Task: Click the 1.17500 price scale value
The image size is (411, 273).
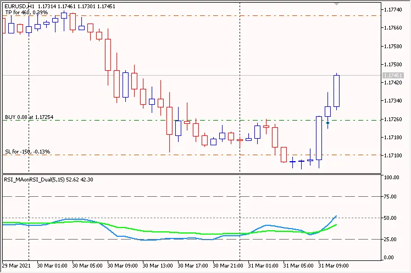Action: (393, 64)
